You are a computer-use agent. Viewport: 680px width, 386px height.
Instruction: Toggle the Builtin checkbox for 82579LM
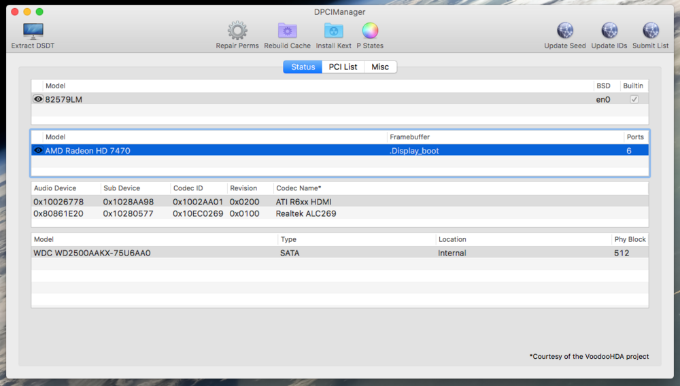(x=634, y=99)
